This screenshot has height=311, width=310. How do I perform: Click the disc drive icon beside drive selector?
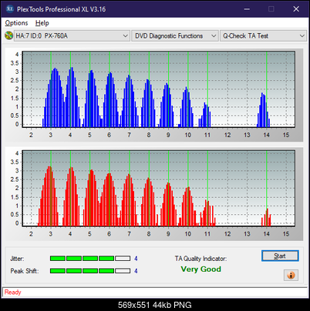pos(8,35)
